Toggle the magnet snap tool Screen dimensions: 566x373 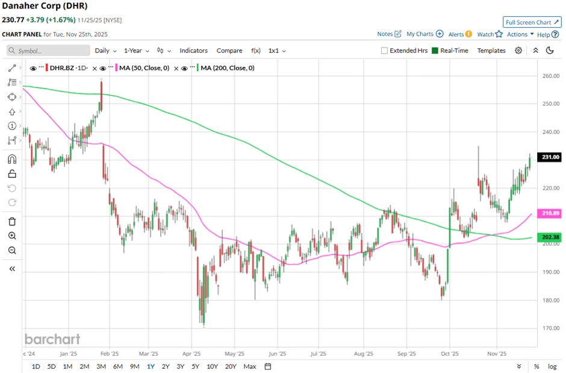coord(12,159)
